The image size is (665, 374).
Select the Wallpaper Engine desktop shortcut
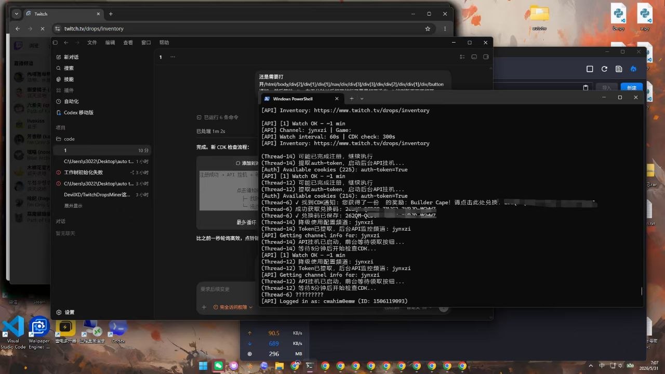(x=39, y=333)
